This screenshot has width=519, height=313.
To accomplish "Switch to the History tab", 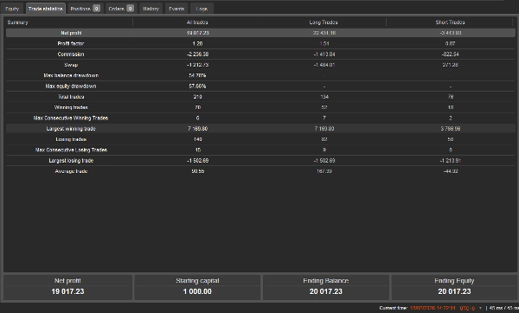I will coord(151,9).
